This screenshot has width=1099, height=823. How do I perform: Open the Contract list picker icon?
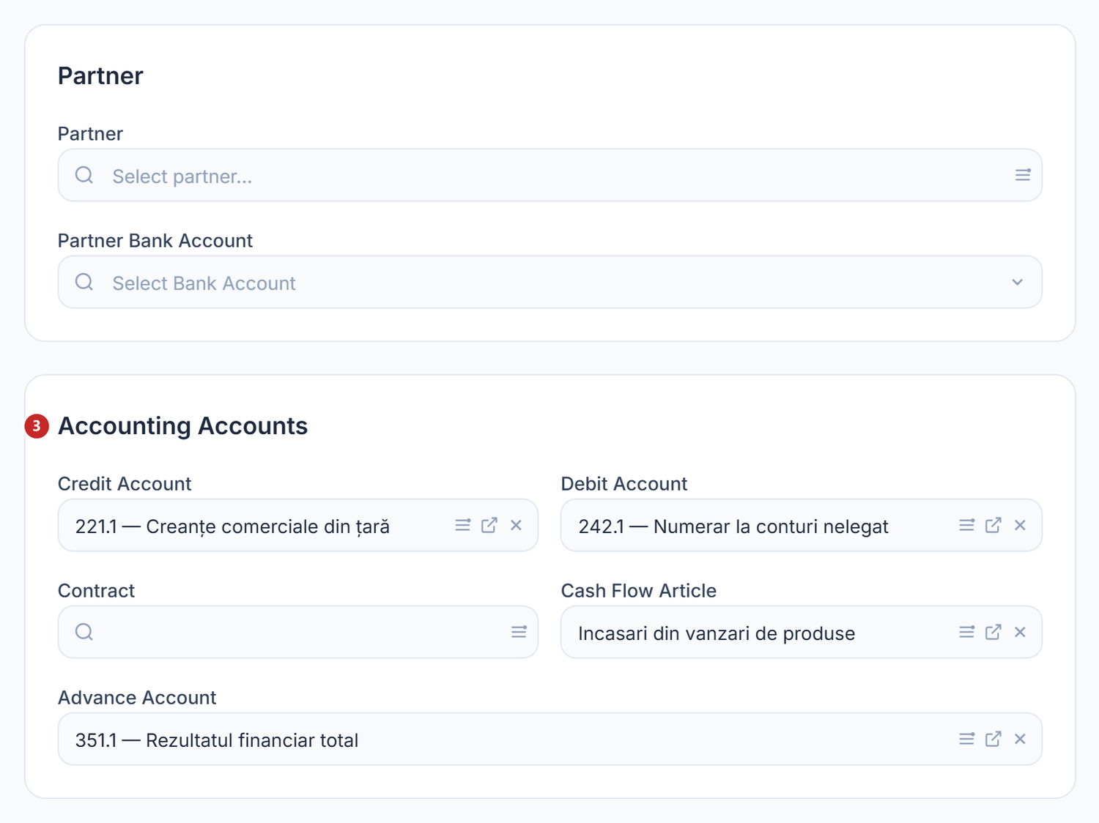tap(519, 632)
